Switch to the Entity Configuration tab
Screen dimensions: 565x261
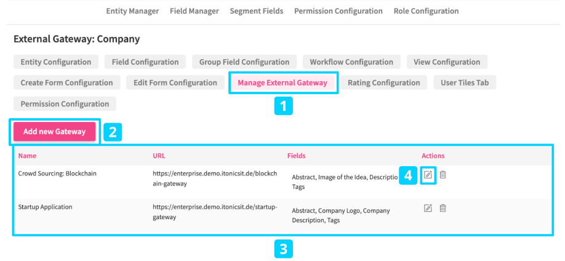(x=55, y=62)
